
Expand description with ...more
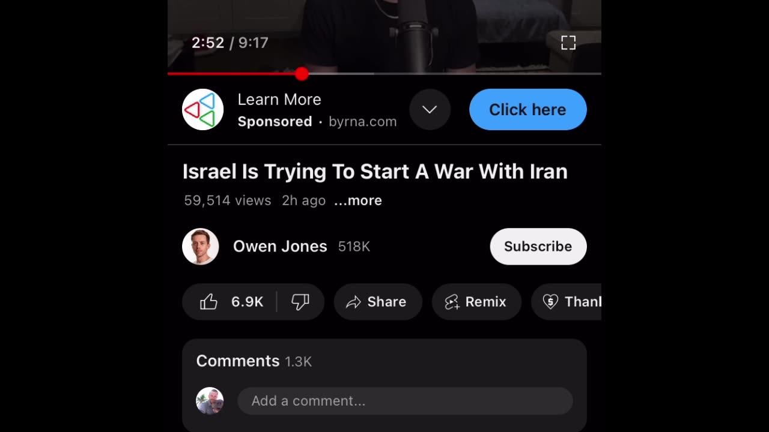click(358, 200)
